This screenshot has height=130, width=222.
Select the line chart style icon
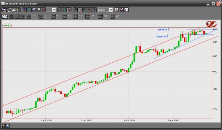(60, 10)
